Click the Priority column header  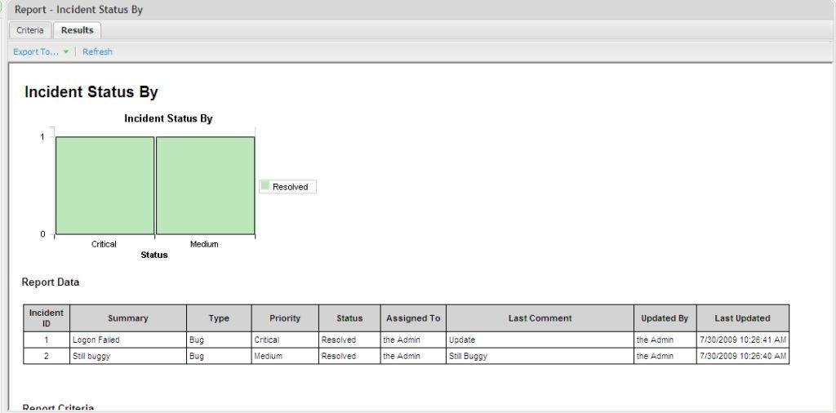click(285, 318)
